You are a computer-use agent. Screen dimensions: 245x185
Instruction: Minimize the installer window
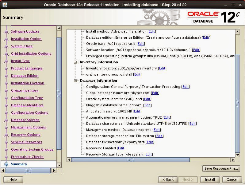225,5
